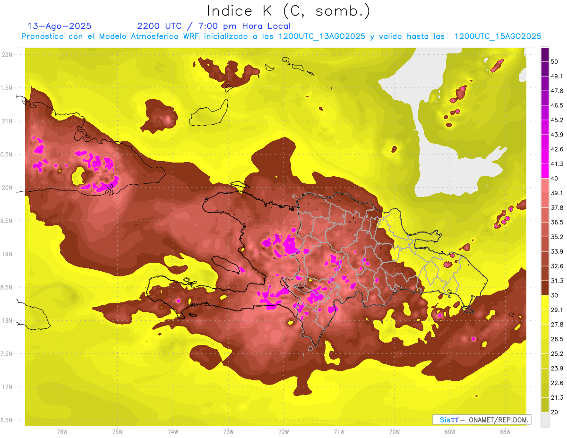Click the darkest purple swatch above 50
Image resolution: width=567 pixels, height=438 pixels.
[545, 54]
